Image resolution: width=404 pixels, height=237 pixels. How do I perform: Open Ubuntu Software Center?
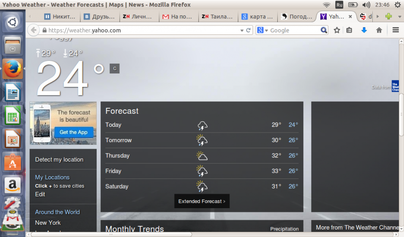[x=13, y=162]
